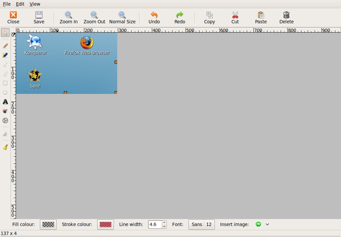Expand the Insert image dropdown arrow

coord(267,224)
